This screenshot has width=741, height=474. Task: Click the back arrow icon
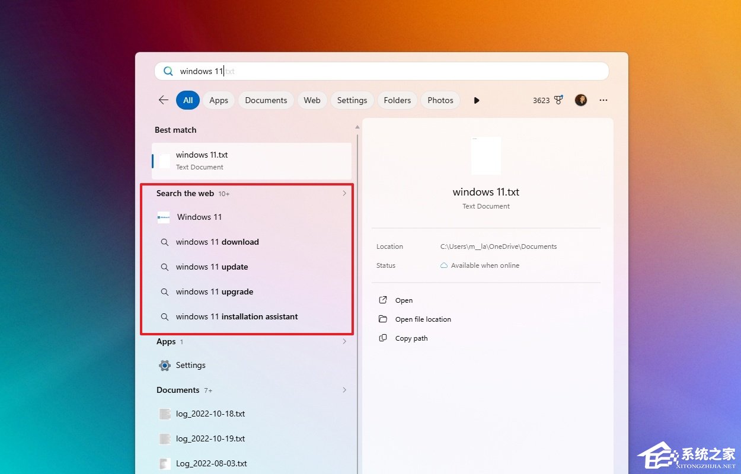pos(164,100)
